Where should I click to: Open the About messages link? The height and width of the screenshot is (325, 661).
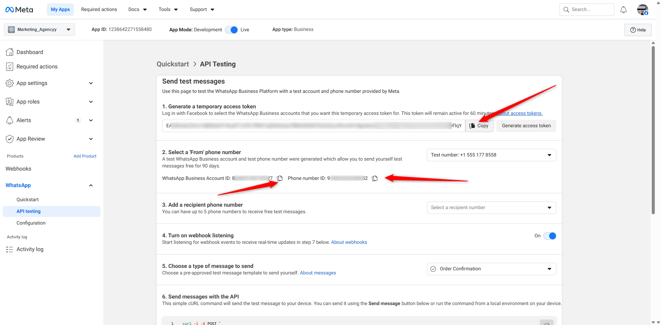point(318,273)
